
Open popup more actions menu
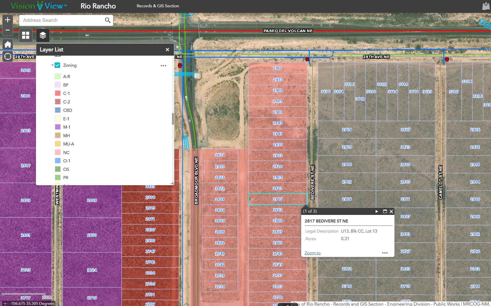pyautogui.click(x=385, y=253)
